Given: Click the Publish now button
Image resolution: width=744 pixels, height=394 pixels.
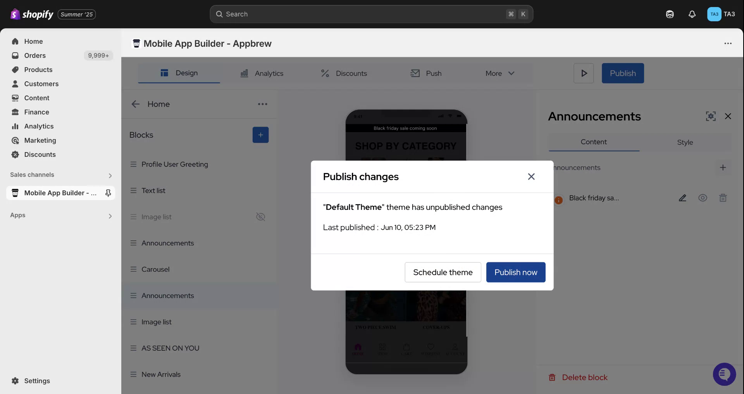Looking at the screenshot, I should click(x=515, y=272).
